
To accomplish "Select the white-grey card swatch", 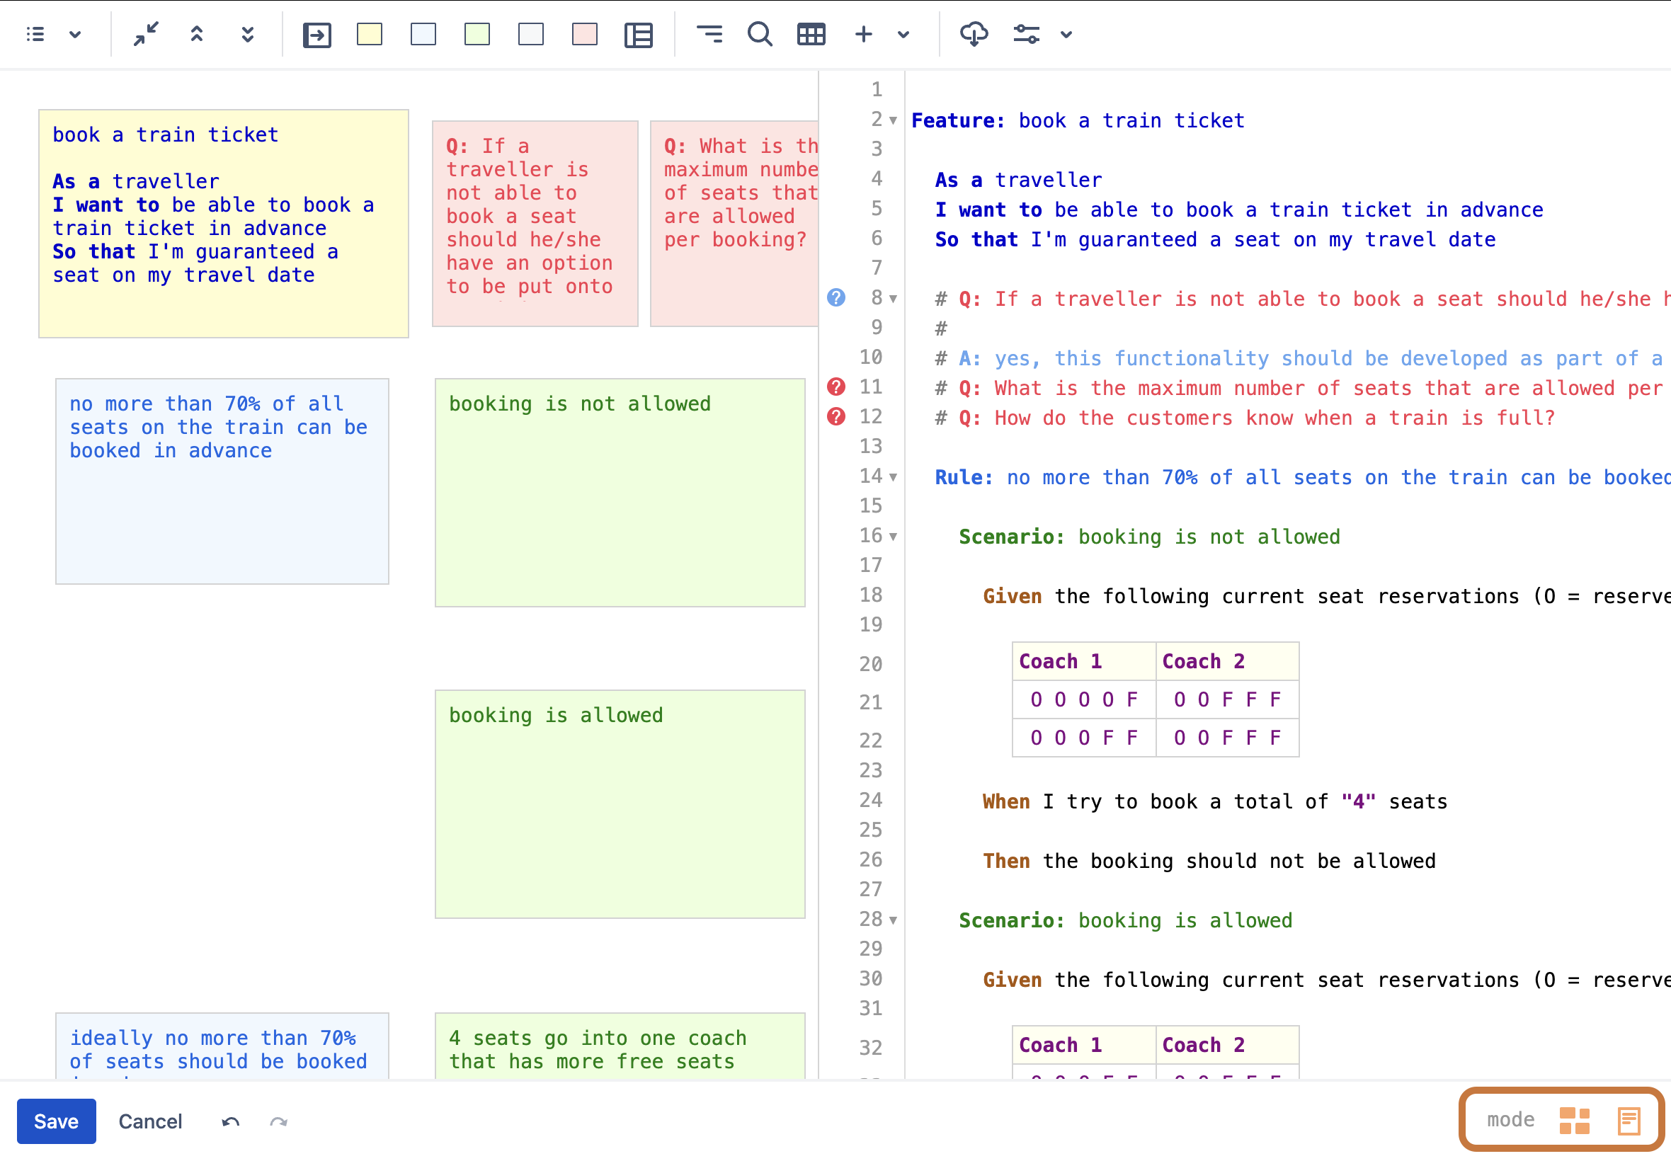I will 531,34.
